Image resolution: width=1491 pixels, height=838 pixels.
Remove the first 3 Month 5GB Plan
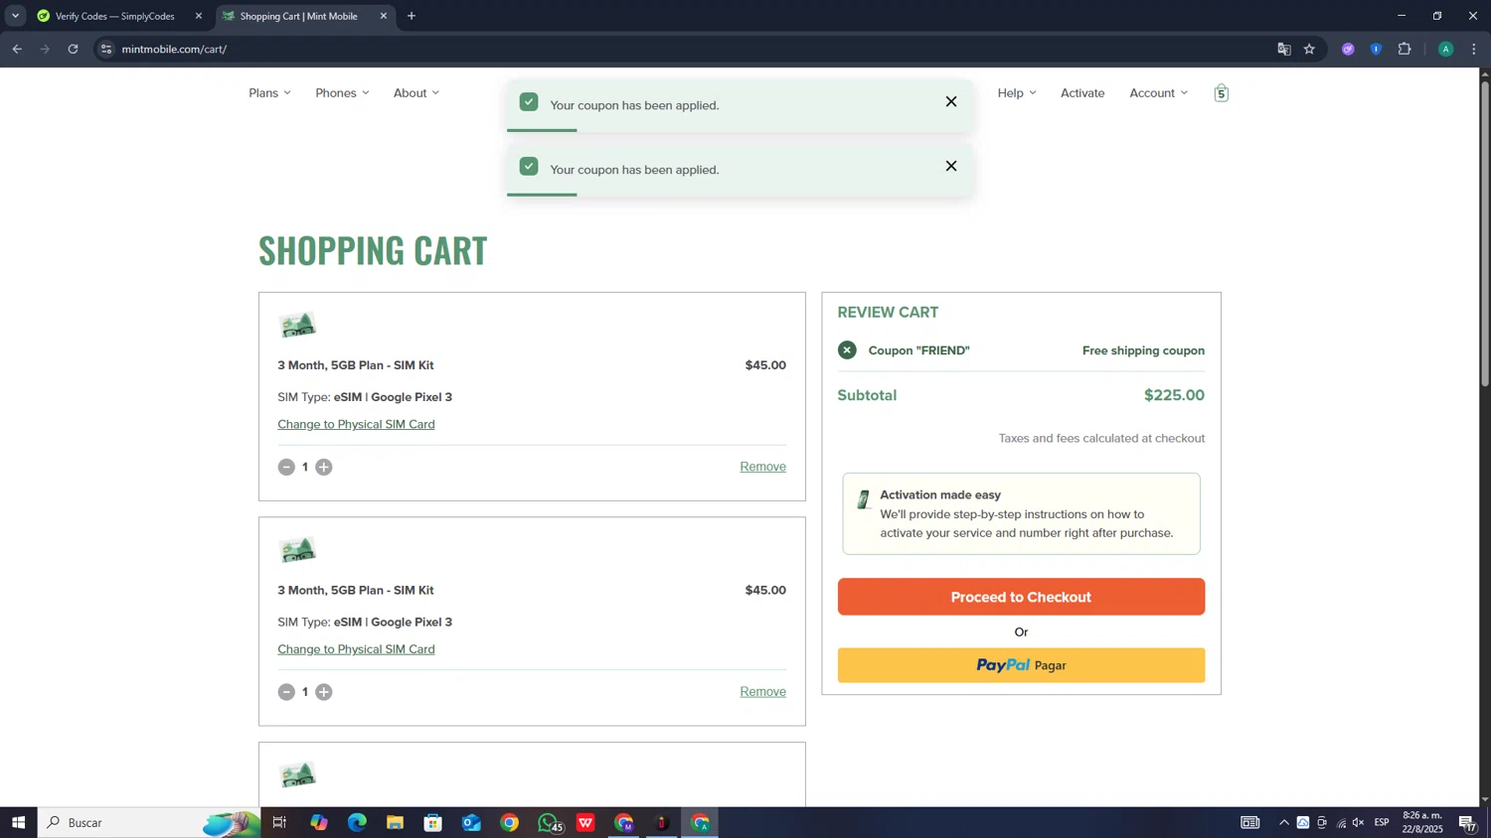762,467
